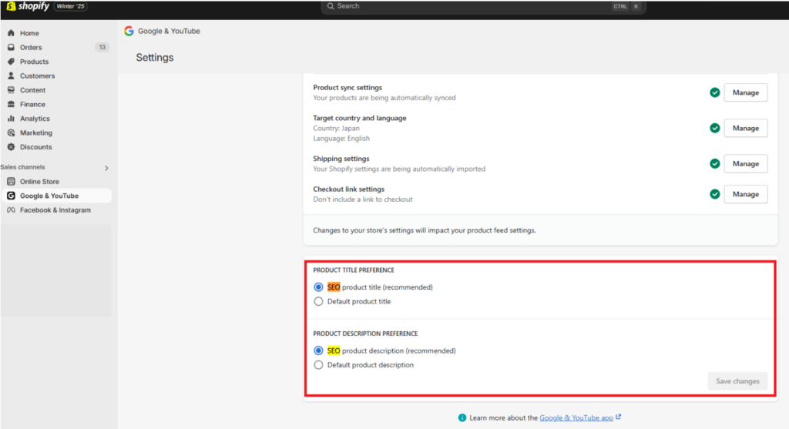Click the info icon beside Learn more
Screen dimensions: 789x429
462,418
